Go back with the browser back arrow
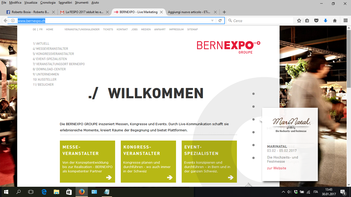The width and height of the screenshot is (351, 197). (5, 21)
